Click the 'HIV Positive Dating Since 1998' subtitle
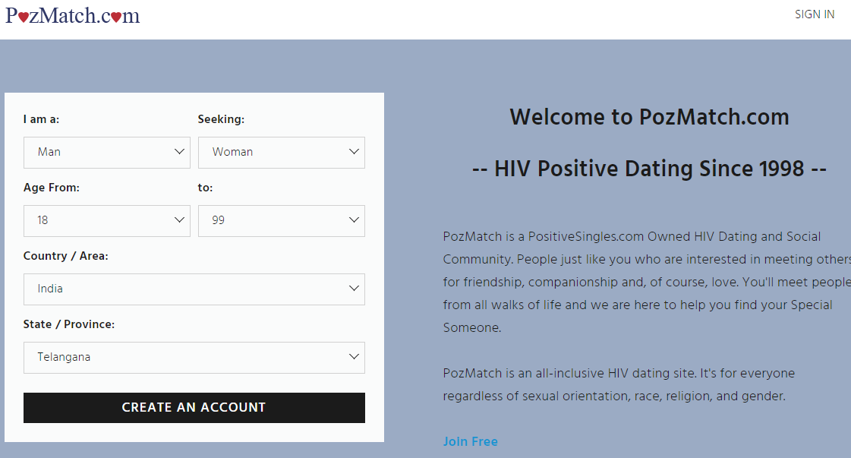This screenshot has height=458, width=851. [x=649, y=169]
